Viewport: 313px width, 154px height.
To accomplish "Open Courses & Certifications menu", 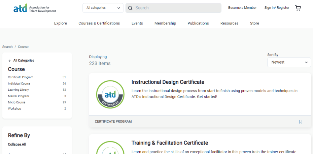I will point(99,23).
